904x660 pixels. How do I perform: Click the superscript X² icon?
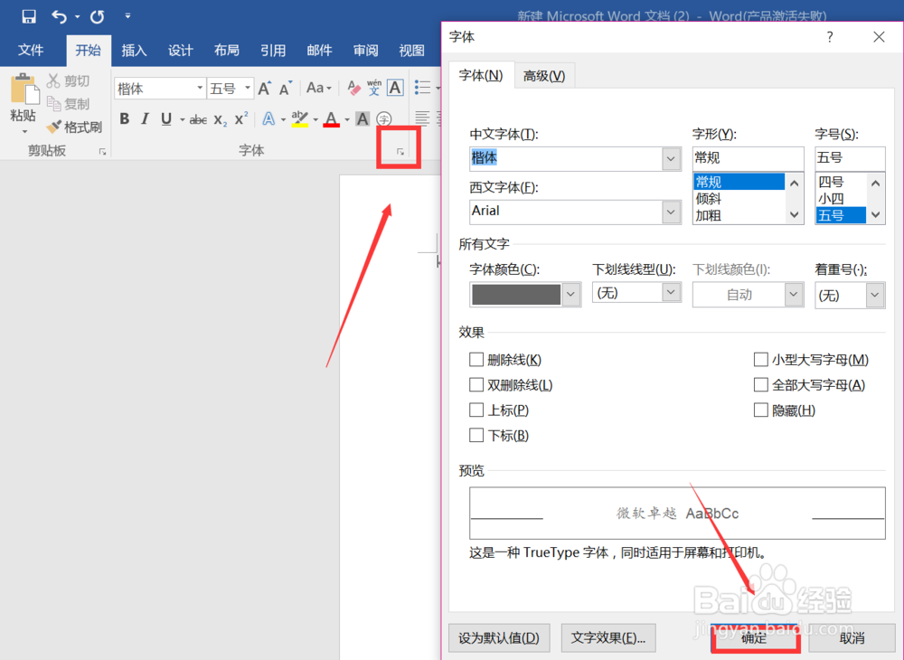(x=240, y=118)
